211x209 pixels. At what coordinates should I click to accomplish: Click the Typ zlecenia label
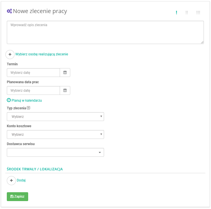pyautogui.click(x=16, y=108)
